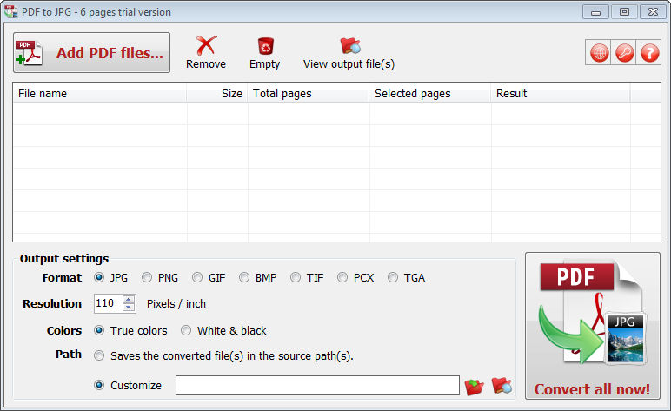Select the GIF format radio button
The height and width of the screenshot is (411, 671).
[x=197, y=277]
